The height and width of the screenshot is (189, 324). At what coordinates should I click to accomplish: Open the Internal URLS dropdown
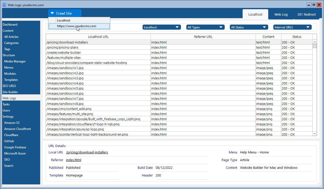tap(292, 27)
